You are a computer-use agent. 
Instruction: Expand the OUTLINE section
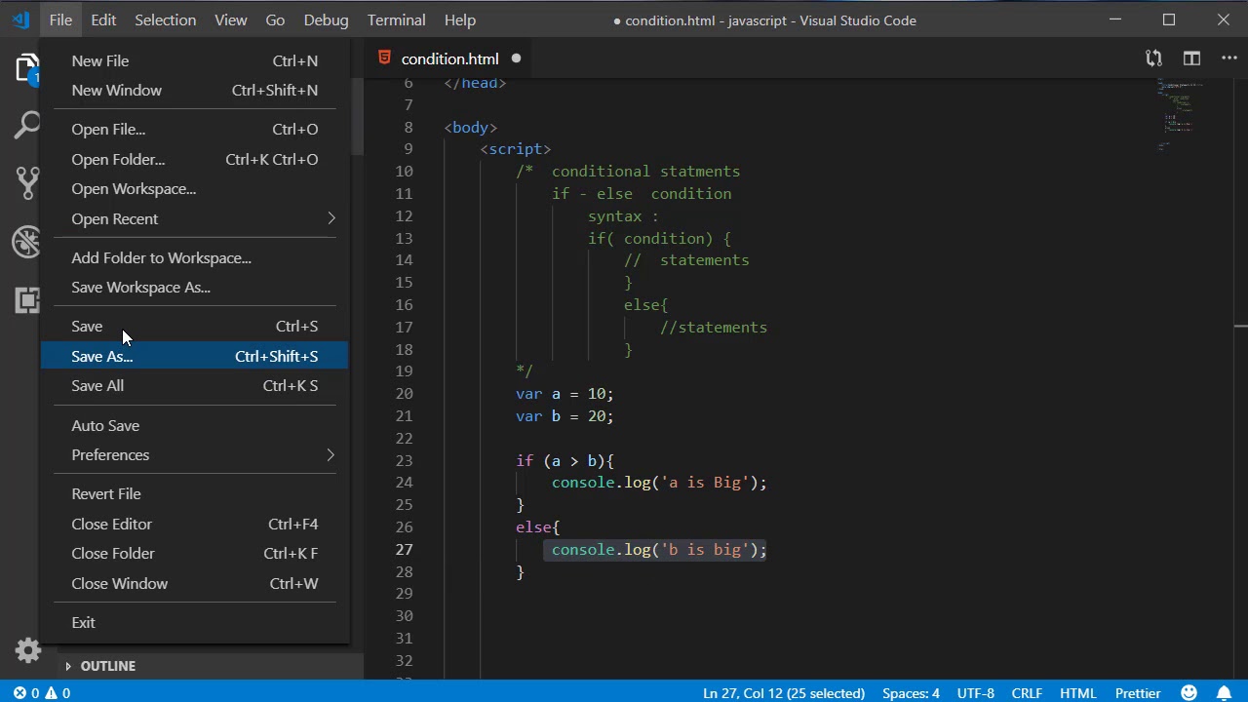coord(107,666)
